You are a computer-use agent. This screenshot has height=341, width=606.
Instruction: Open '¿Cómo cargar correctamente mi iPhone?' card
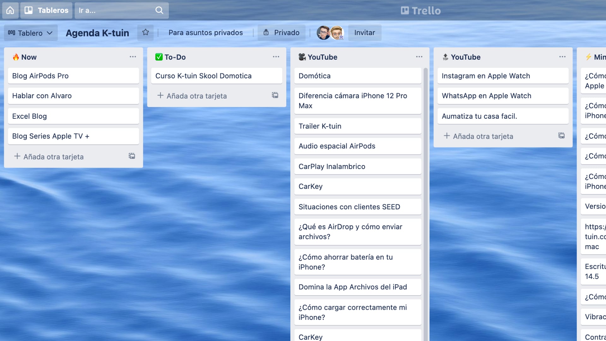358,312
